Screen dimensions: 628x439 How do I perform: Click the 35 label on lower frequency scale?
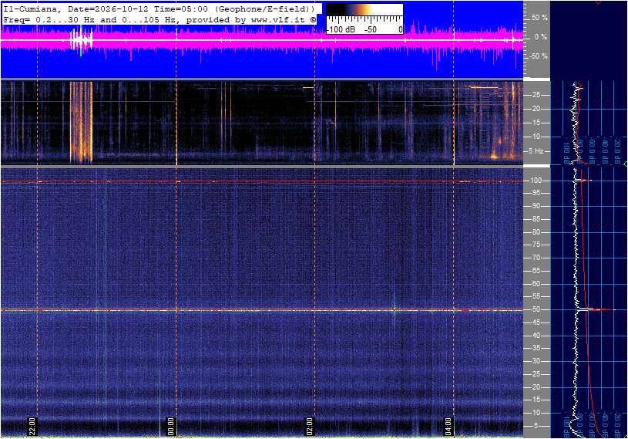click(536, 349)
